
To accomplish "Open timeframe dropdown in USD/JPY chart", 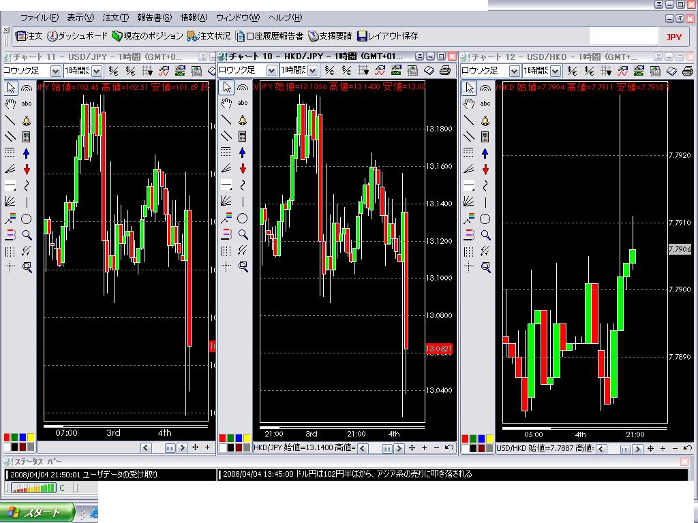I will click(x=97, y=71).
